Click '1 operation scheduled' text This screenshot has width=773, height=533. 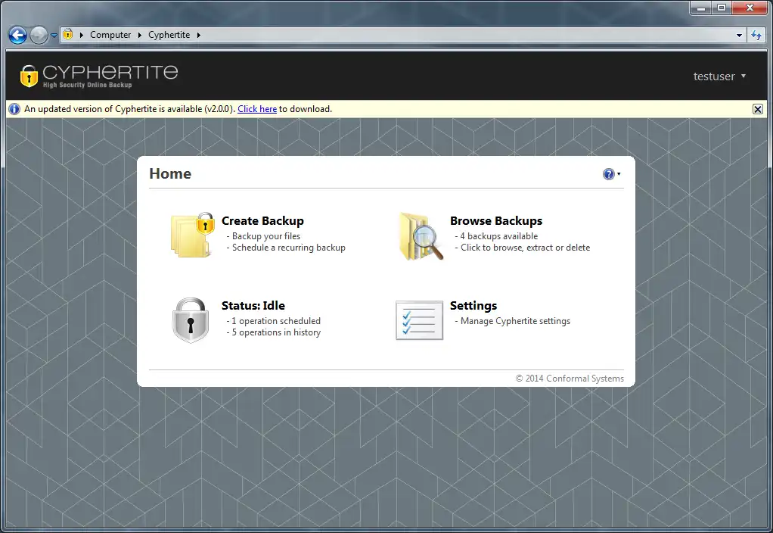point(276,321)
